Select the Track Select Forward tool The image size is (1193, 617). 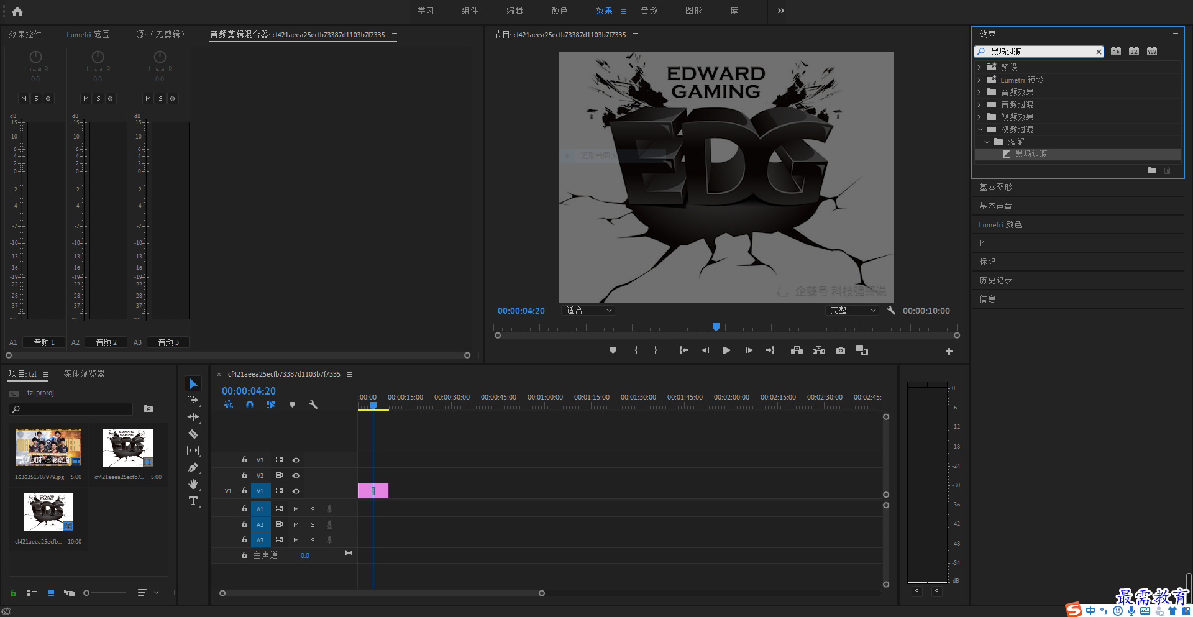pos(193,401)
